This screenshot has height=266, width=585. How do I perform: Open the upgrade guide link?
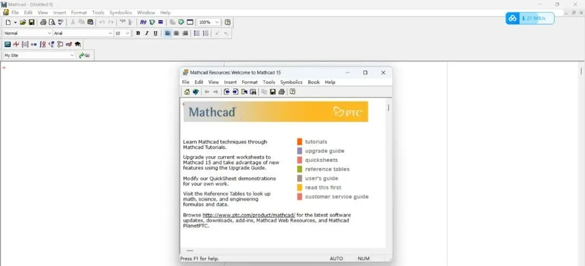tap(324, 151)
